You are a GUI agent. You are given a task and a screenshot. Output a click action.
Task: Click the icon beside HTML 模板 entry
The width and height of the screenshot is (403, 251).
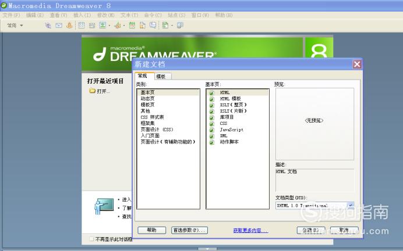[x=211, y=99]
